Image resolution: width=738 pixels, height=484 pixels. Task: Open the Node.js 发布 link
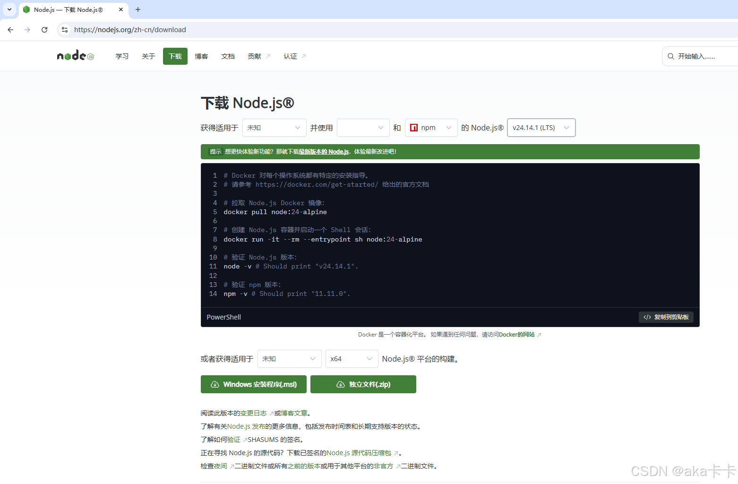click(246, 426)
